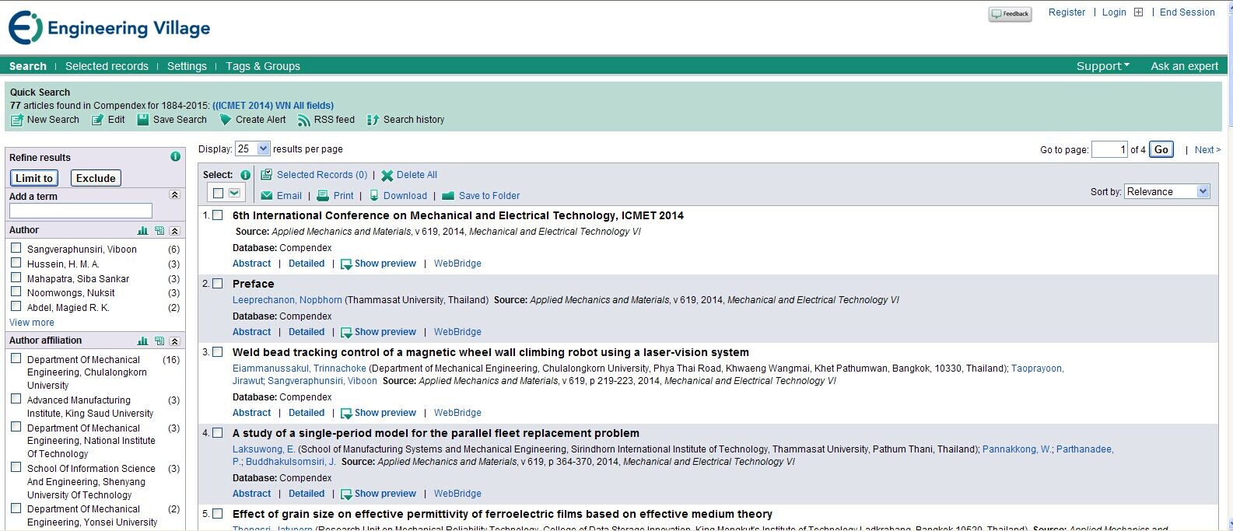Image resolution: width=1233 pixels, height=531 pixels.
Task: Click the plus icon next to Login
Action: 1139,12
